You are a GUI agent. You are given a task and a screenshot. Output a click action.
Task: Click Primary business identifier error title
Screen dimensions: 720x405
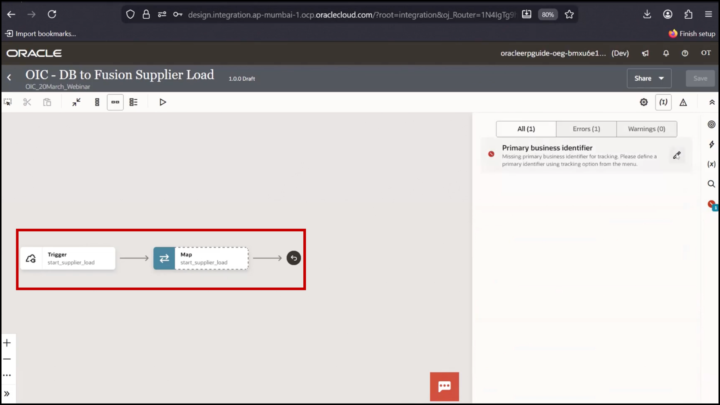coord(547,148)
